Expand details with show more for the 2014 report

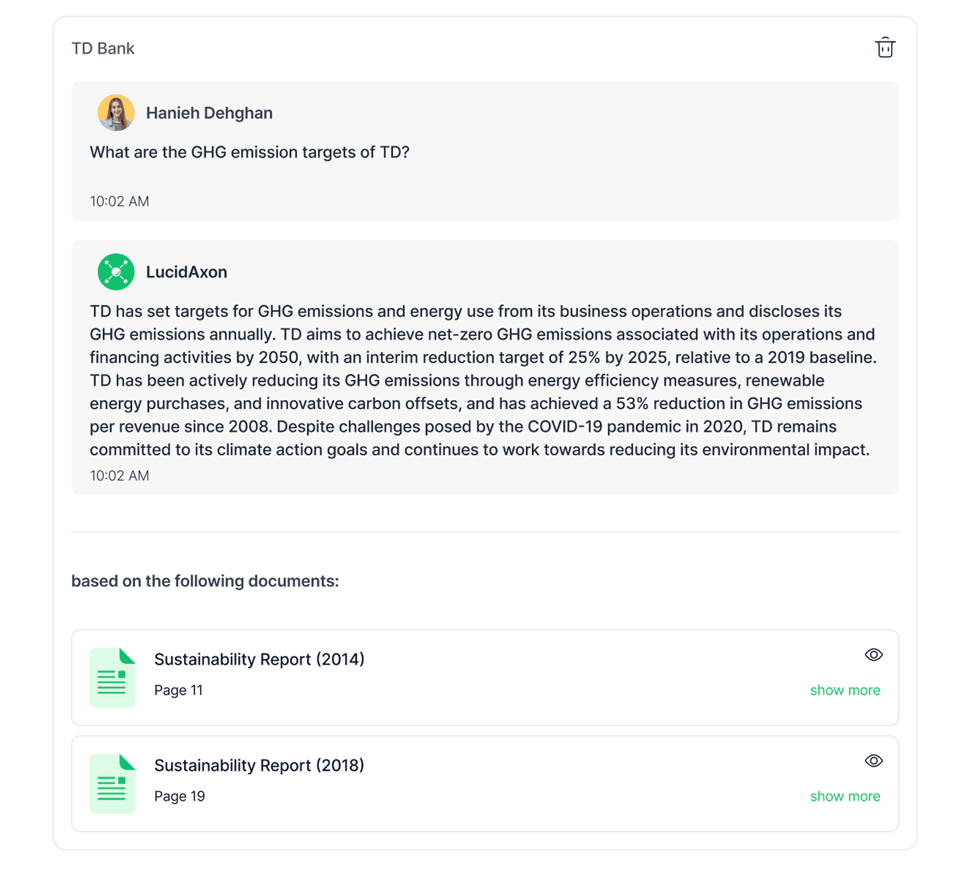tap(845, 690)
